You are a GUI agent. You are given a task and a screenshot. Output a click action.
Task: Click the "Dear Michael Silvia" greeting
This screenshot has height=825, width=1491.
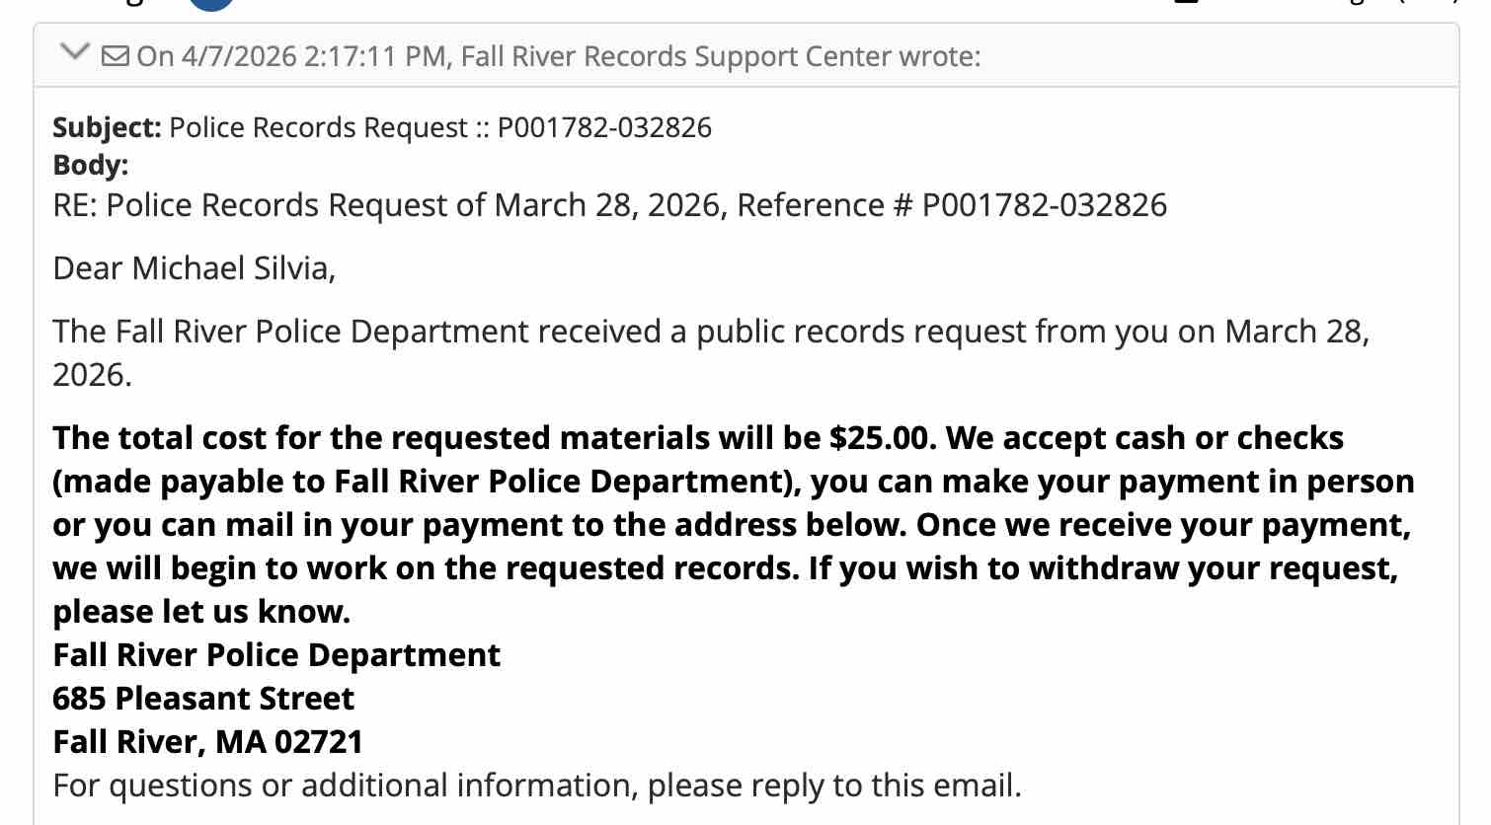point(195,268)
